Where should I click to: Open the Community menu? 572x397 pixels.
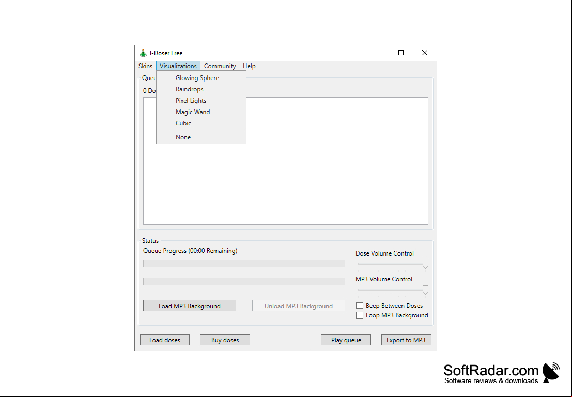click(x=220, y=66)
